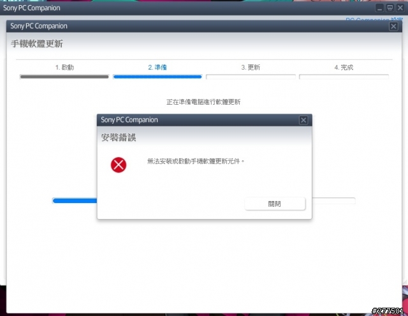Viewport: 408px width, 316px height.
Task: Close the 手機軟體更新 window with X
Action: coord(393,26)
